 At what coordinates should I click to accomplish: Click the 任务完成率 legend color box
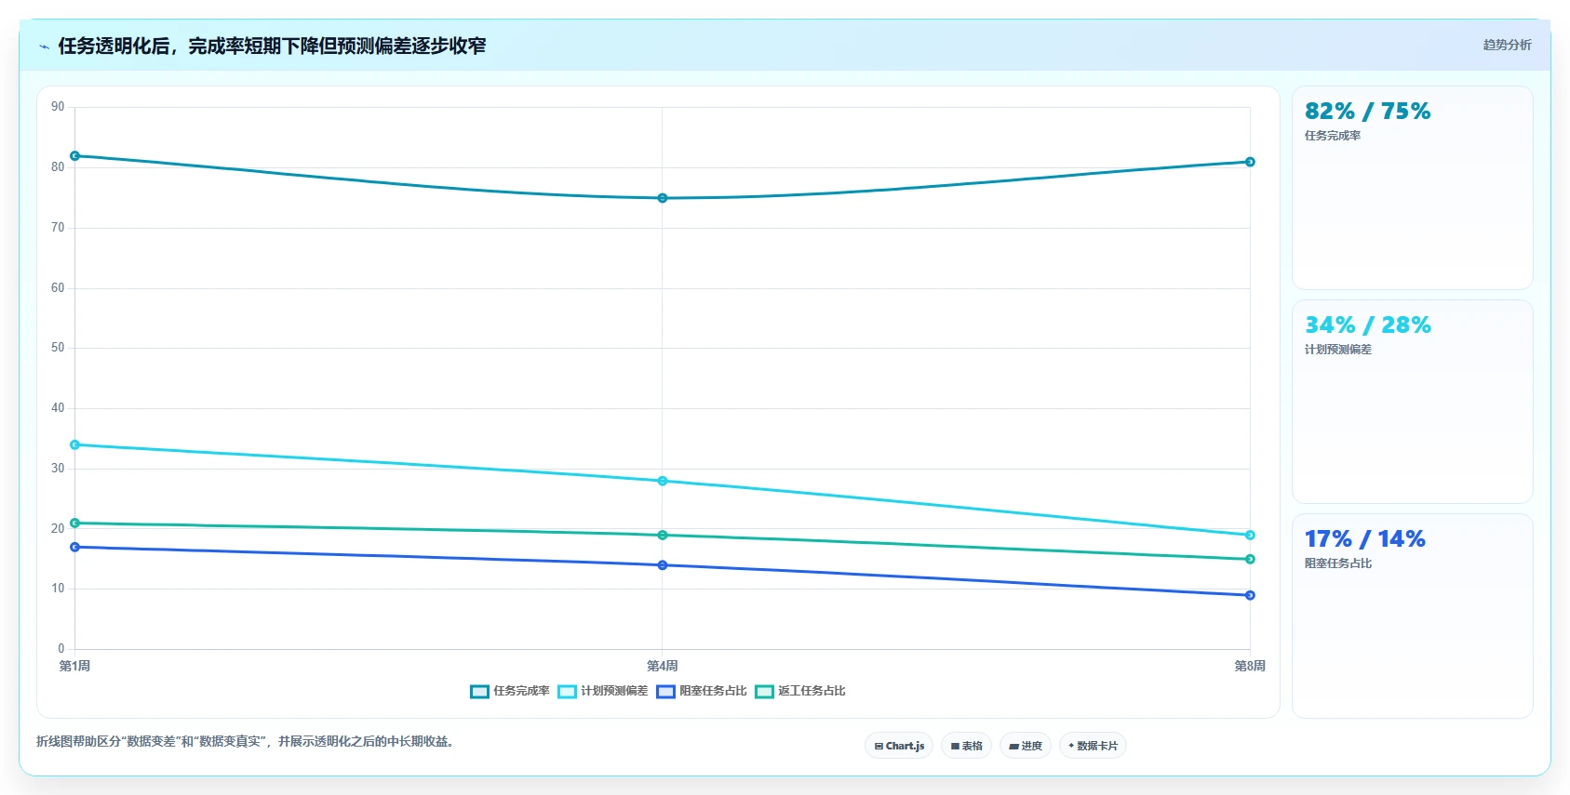point(479,691)
